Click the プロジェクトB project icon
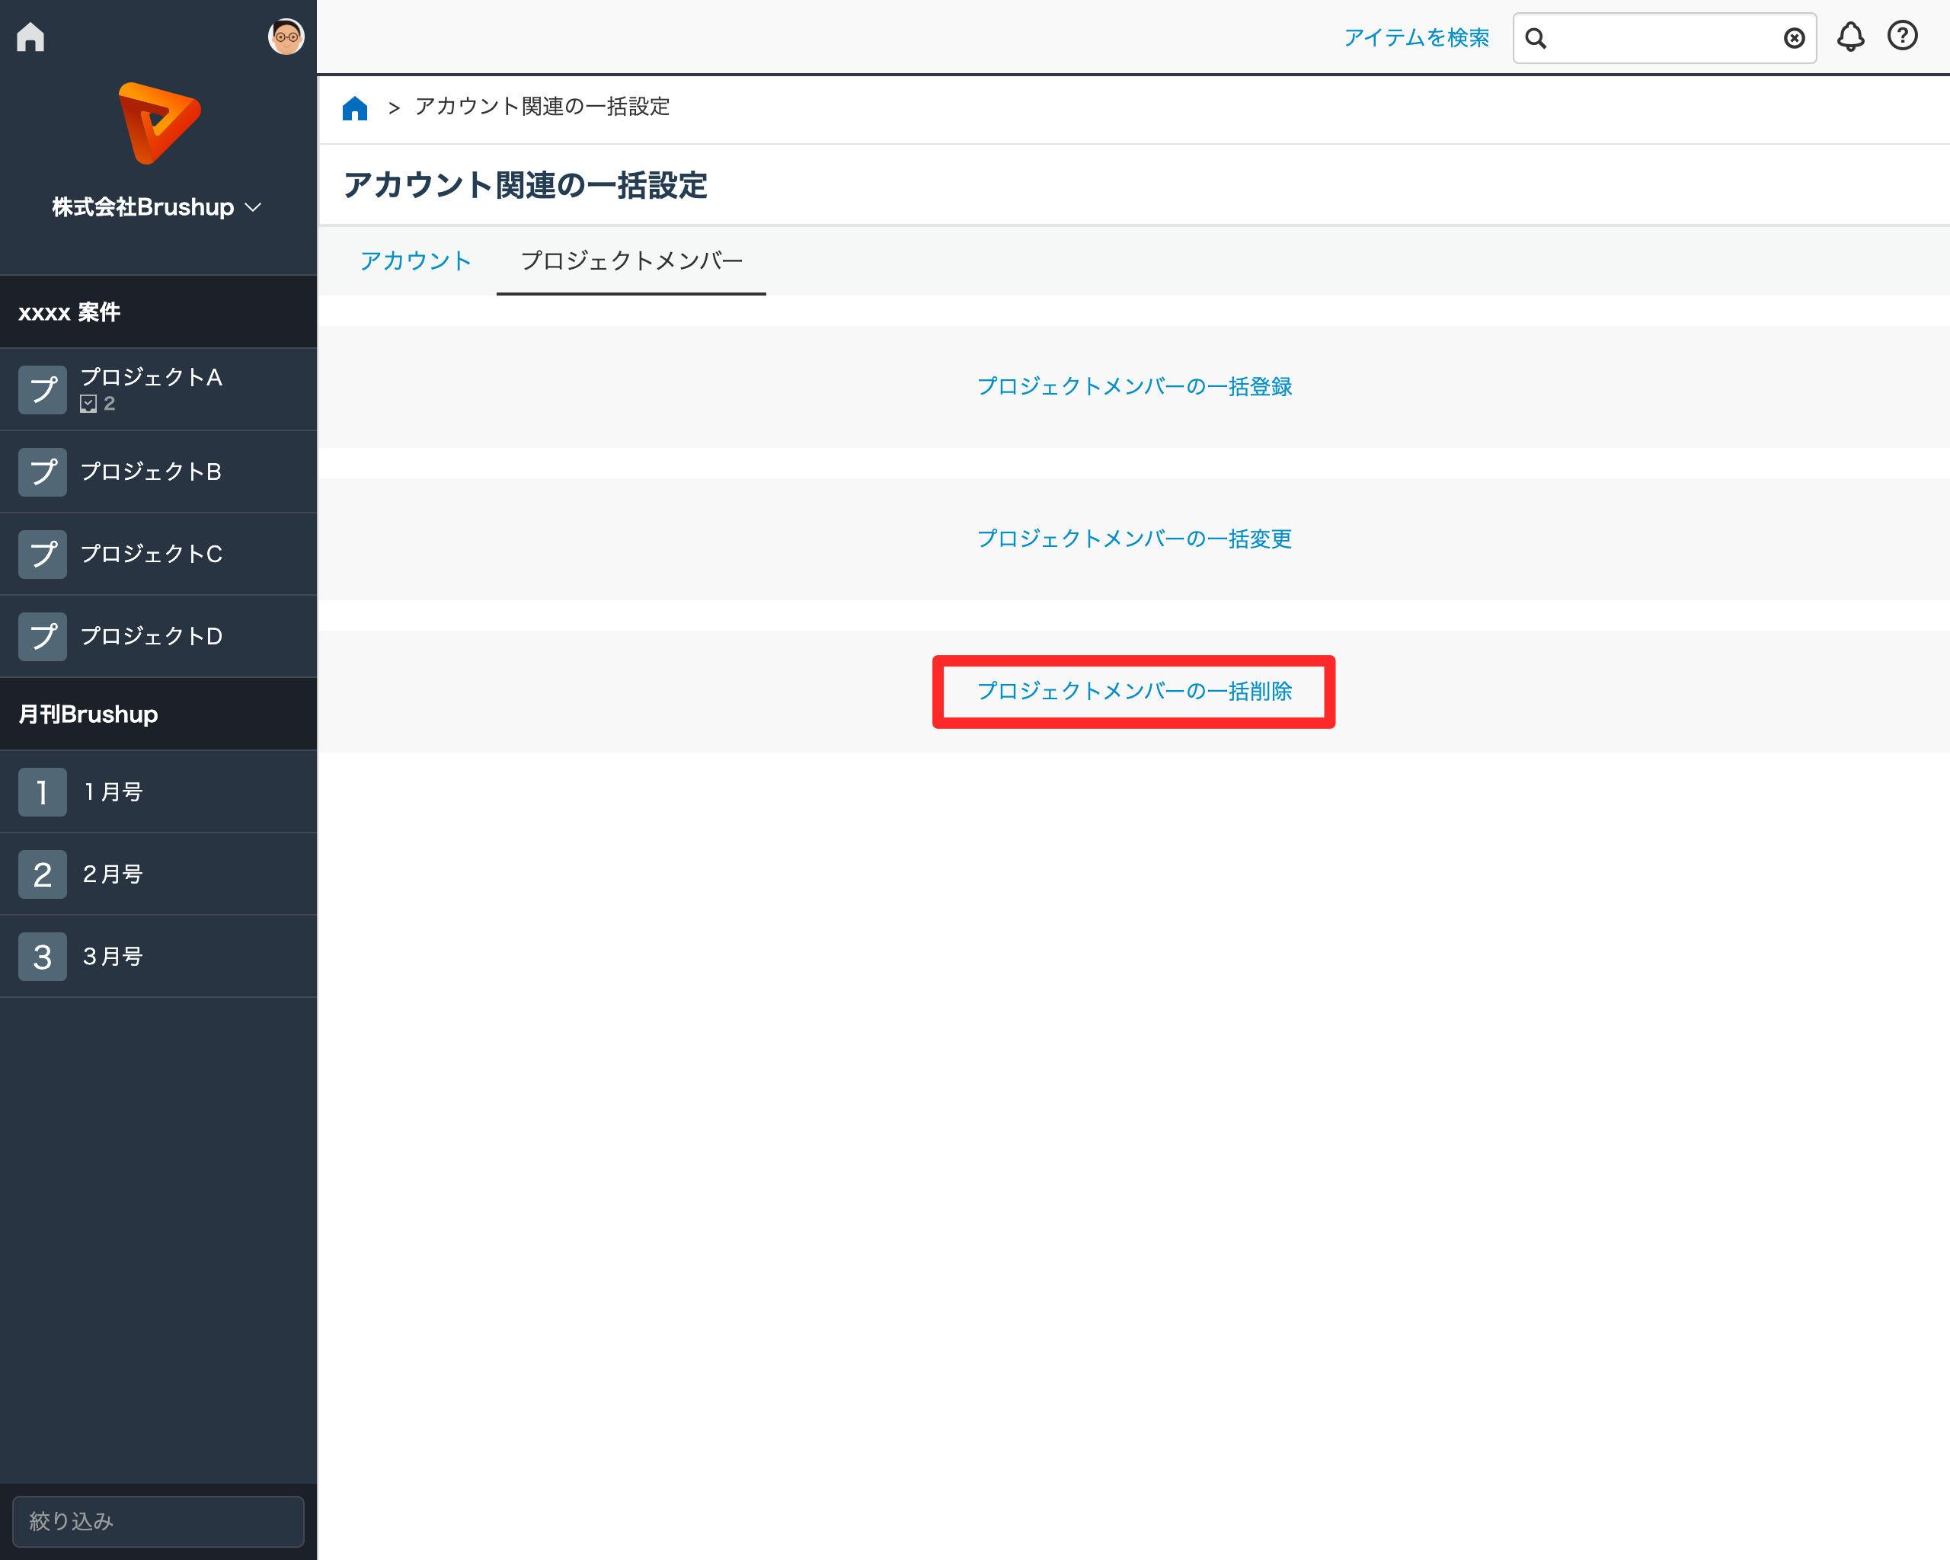1950x1560 pixels. [x=43, y=472]
